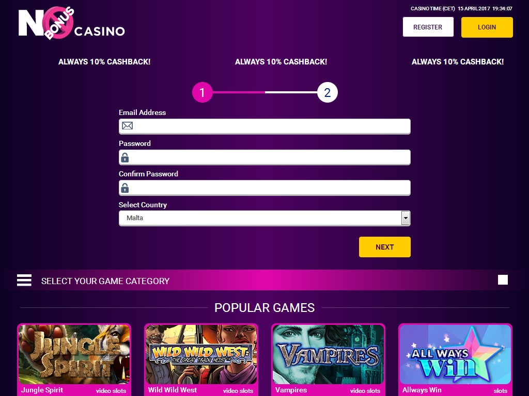Select step 1 circle indicator
The height and width of the screenshot is (396, 529).
(203, 92)
